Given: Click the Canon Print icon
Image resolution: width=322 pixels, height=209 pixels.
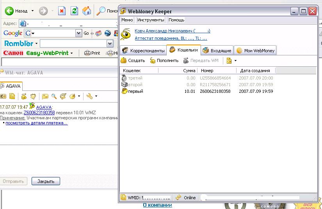Looking at the screenshot, I should (x=87, y=53).
